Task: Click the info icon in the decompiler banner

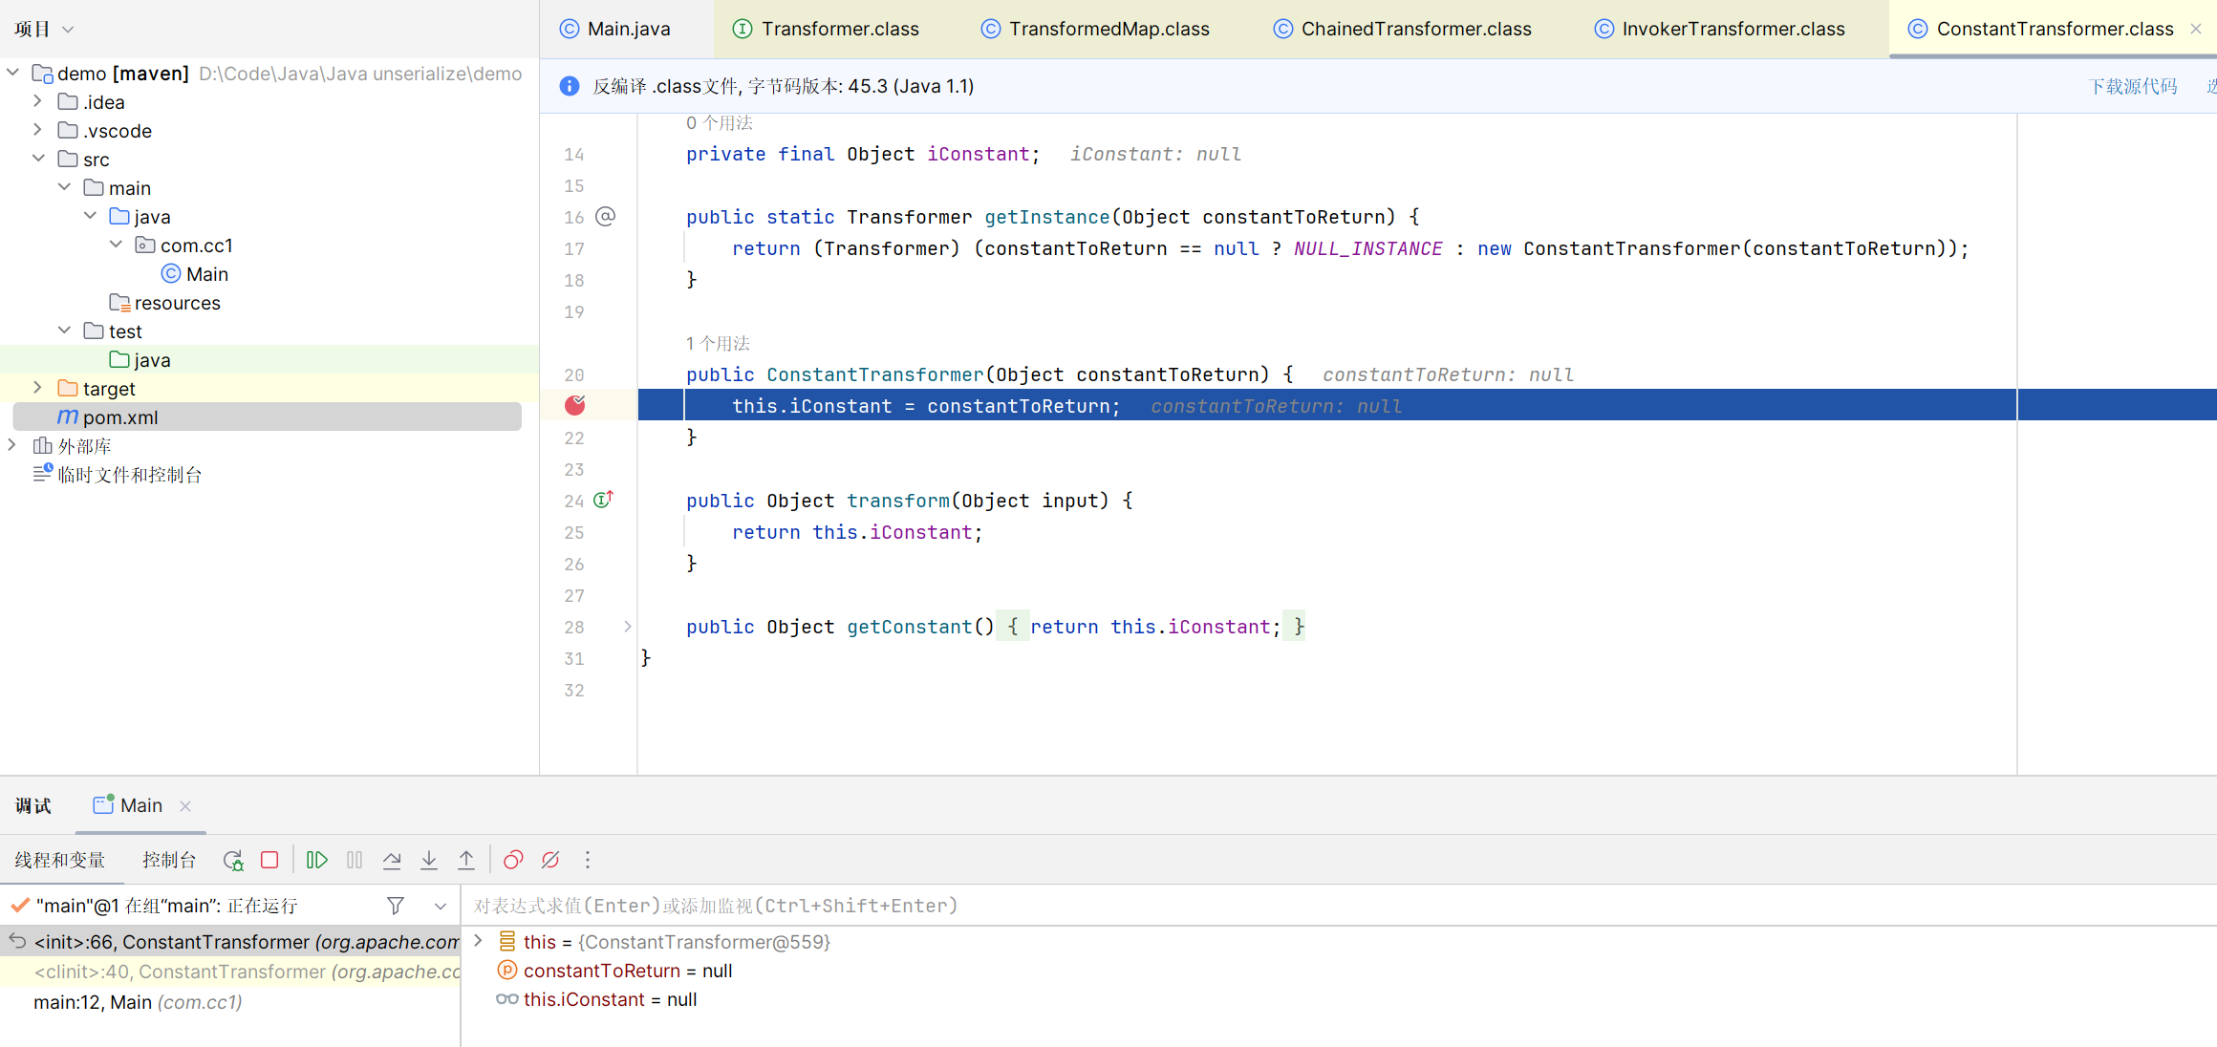Action: pyautogui.click(x=570, y=86)
